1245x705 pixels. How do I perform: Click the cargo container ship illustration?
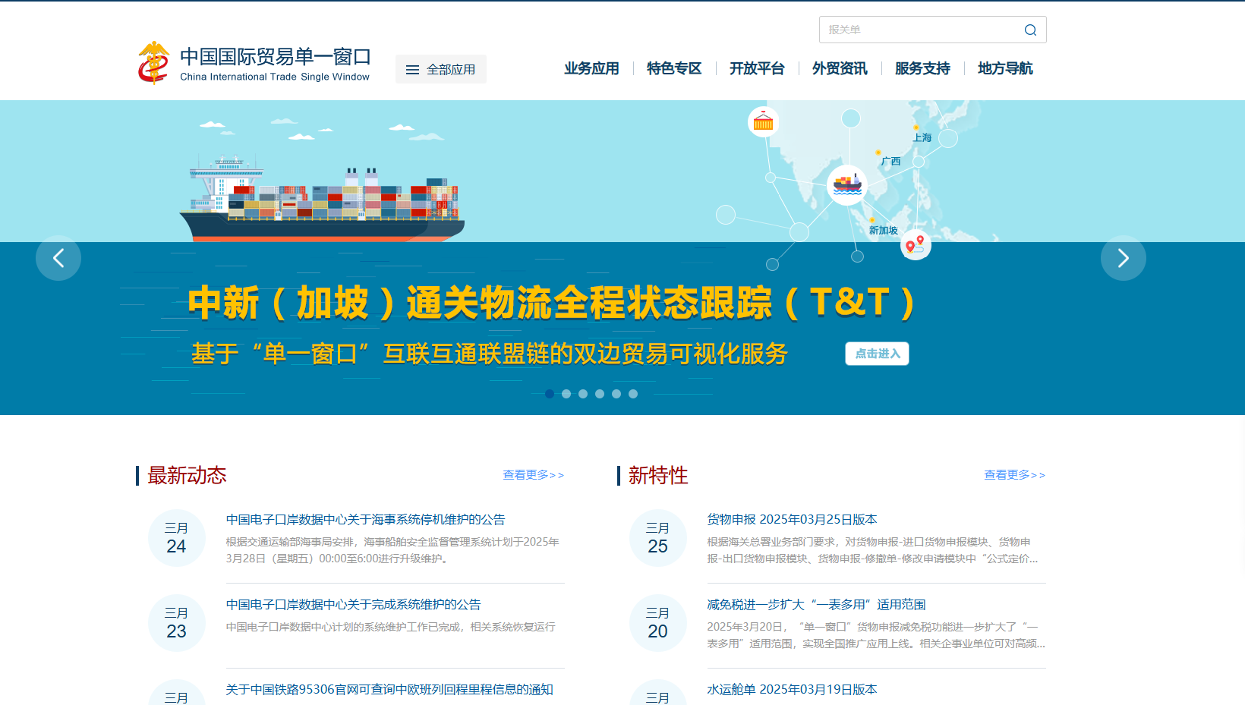tap(322, 200)
